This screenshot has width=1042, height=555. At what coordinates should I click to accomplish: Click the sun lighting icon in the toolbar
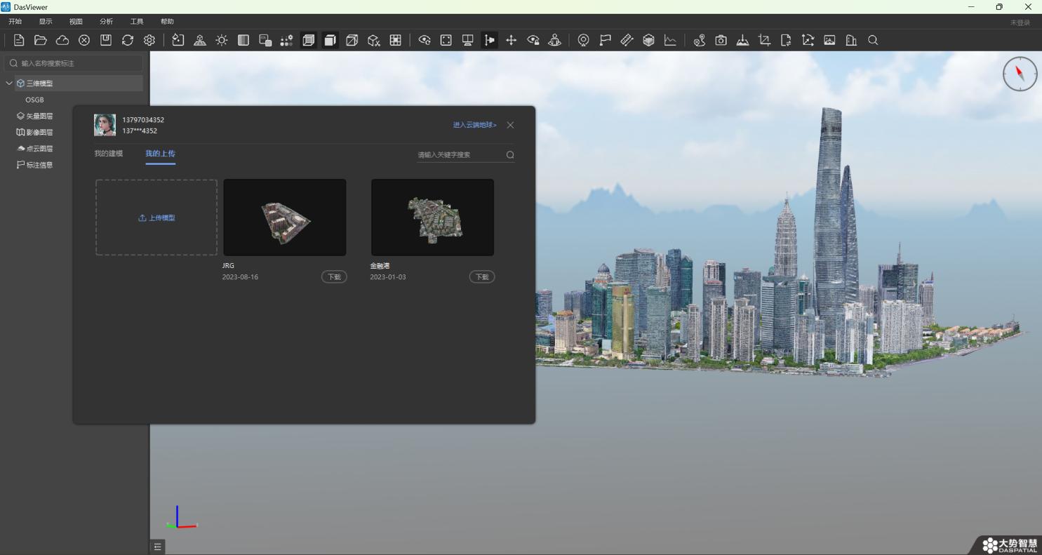pos(222,41)
